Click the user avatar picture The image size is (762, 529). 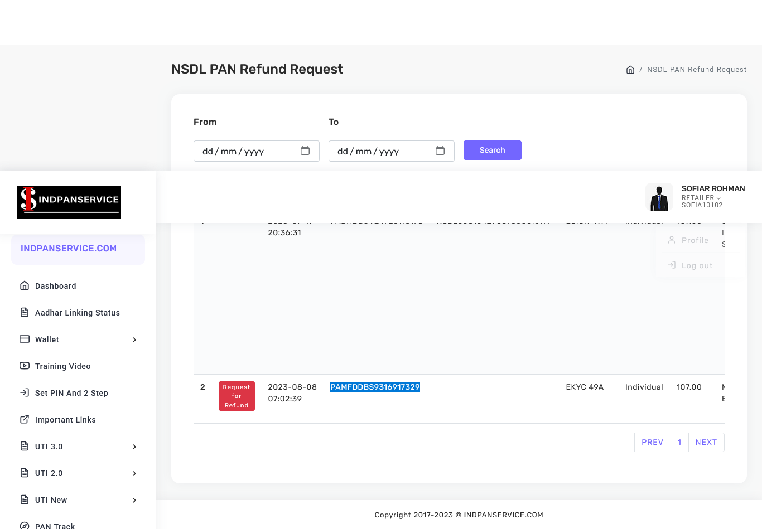coord(659,197)
